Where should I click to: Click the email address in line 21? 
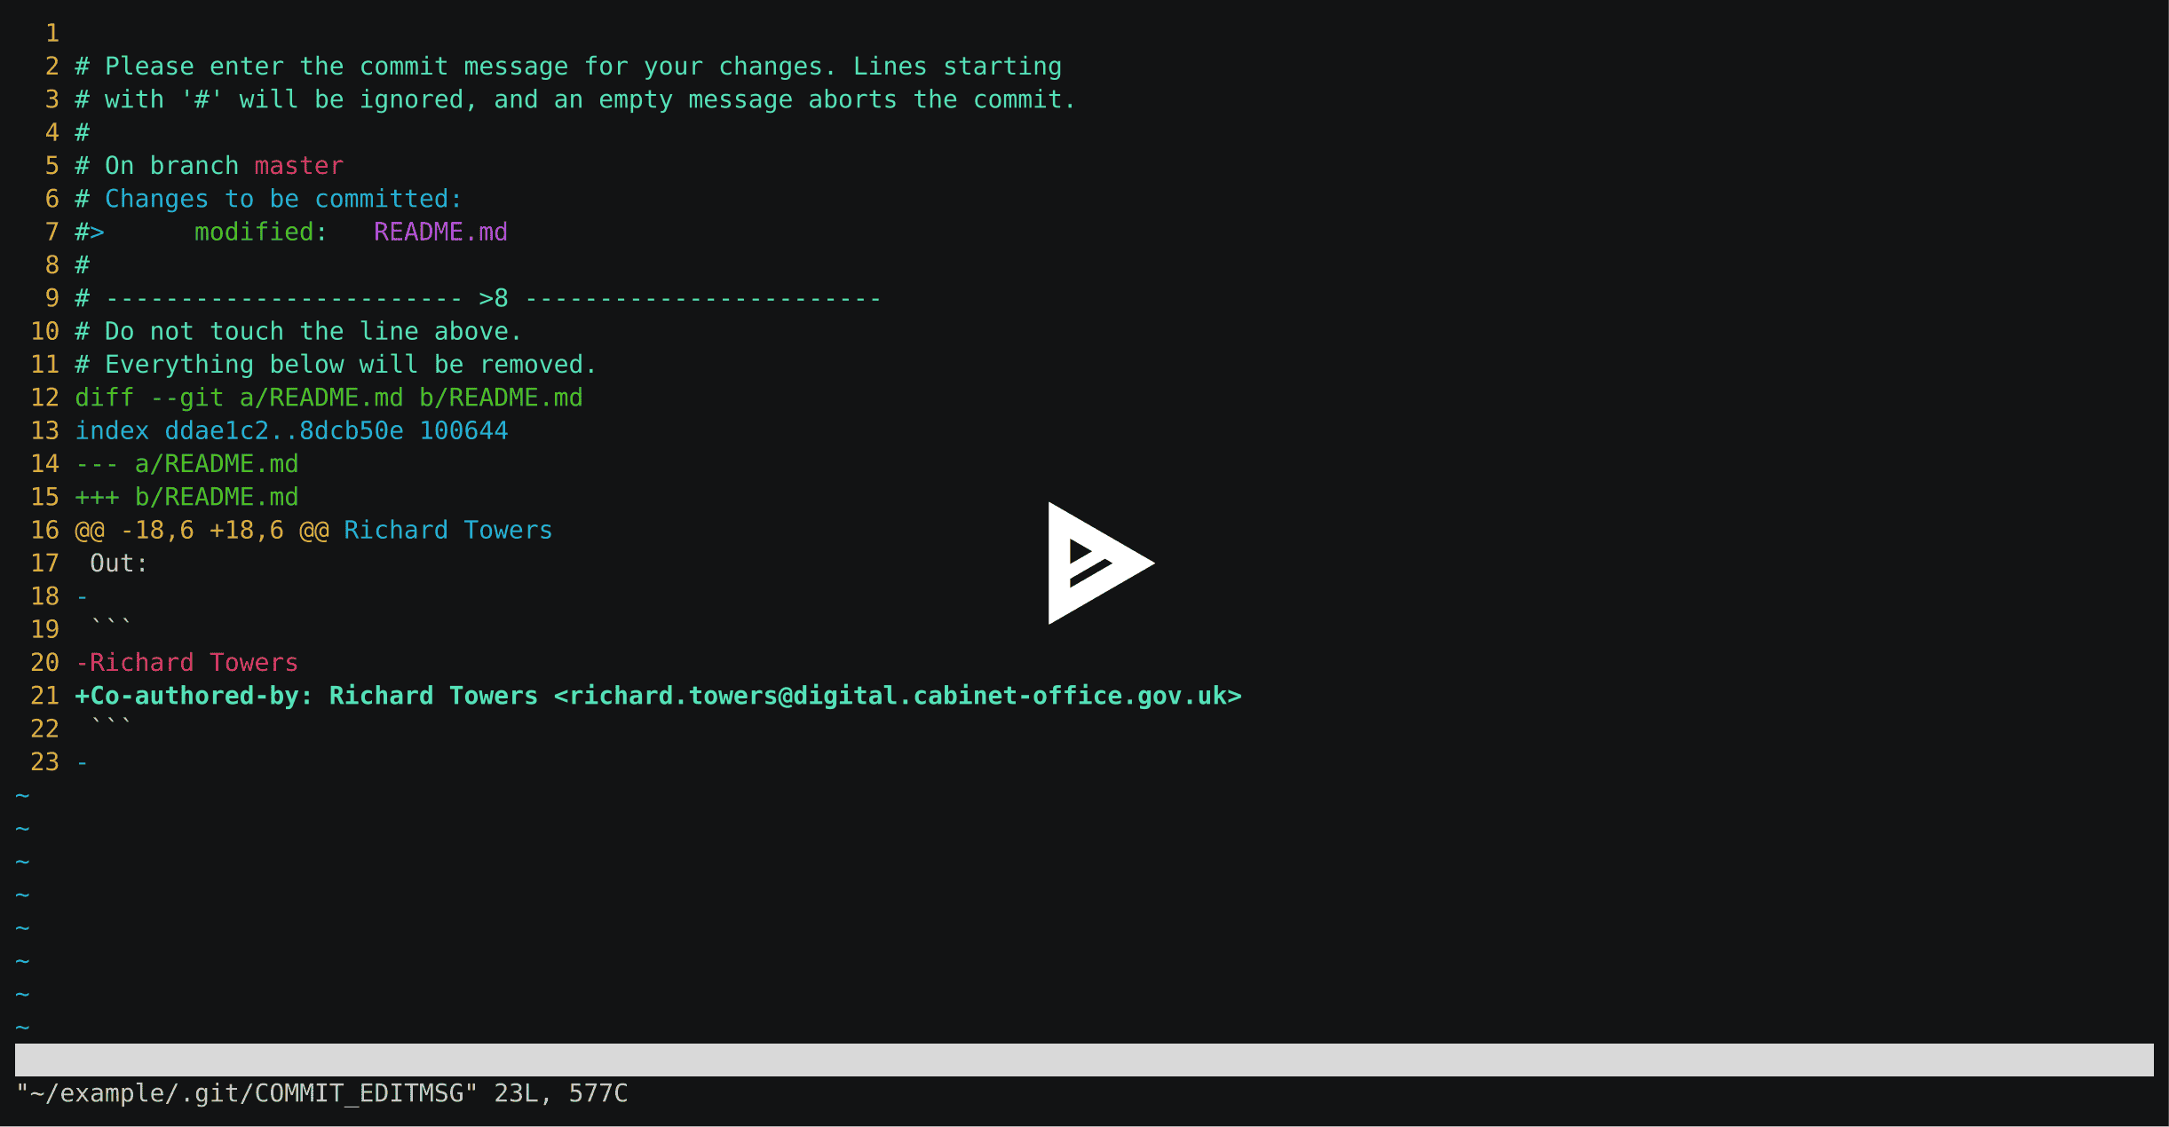[898, 696]
